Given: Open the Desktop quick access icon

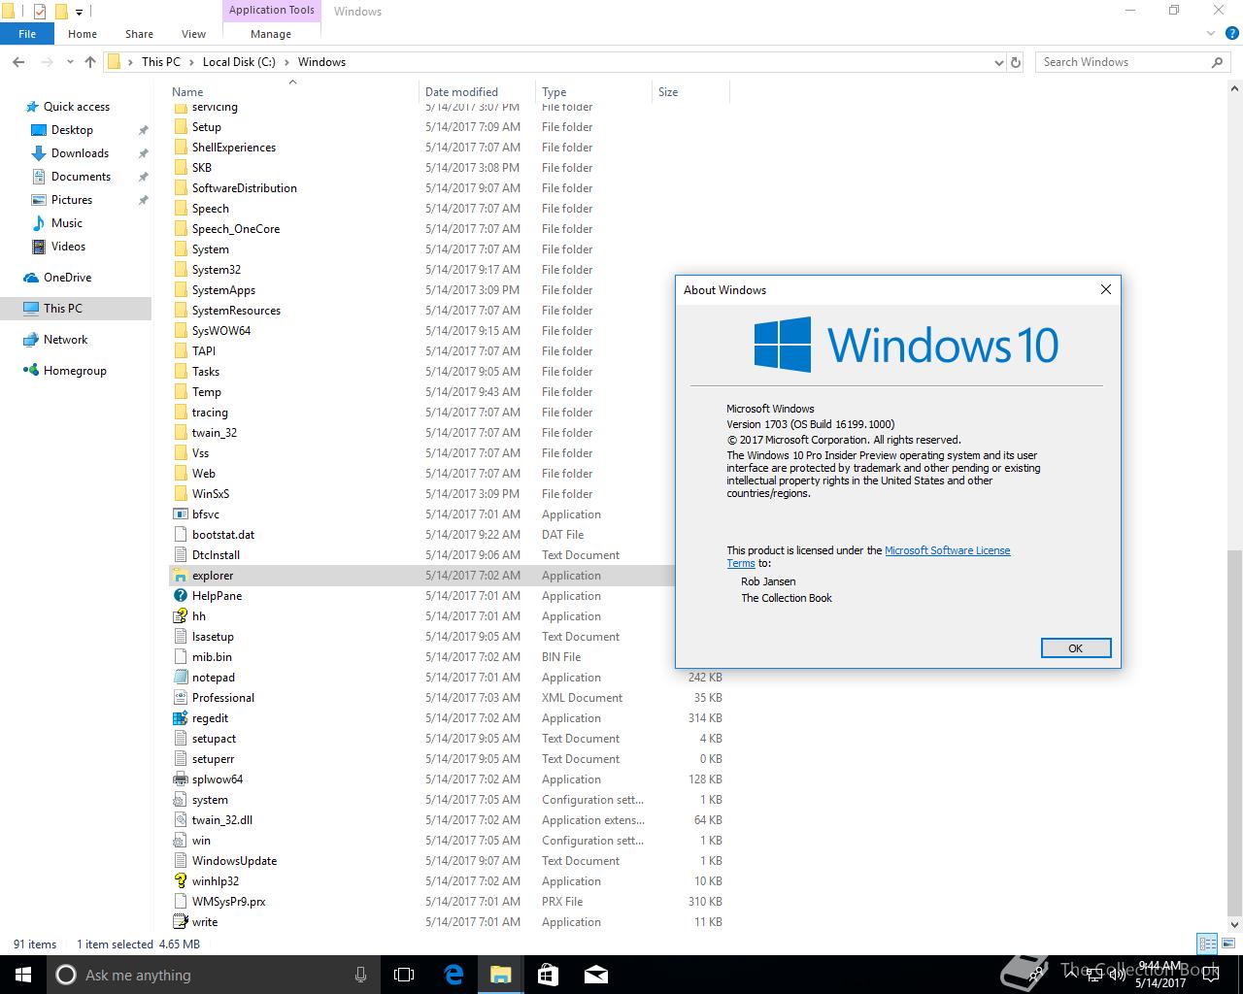Looking at the screenshot, I should click(x=39, y=130).
